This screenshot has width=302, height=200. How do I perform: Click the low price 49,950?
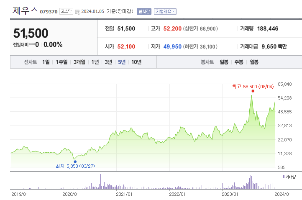[x=172, y=46]
